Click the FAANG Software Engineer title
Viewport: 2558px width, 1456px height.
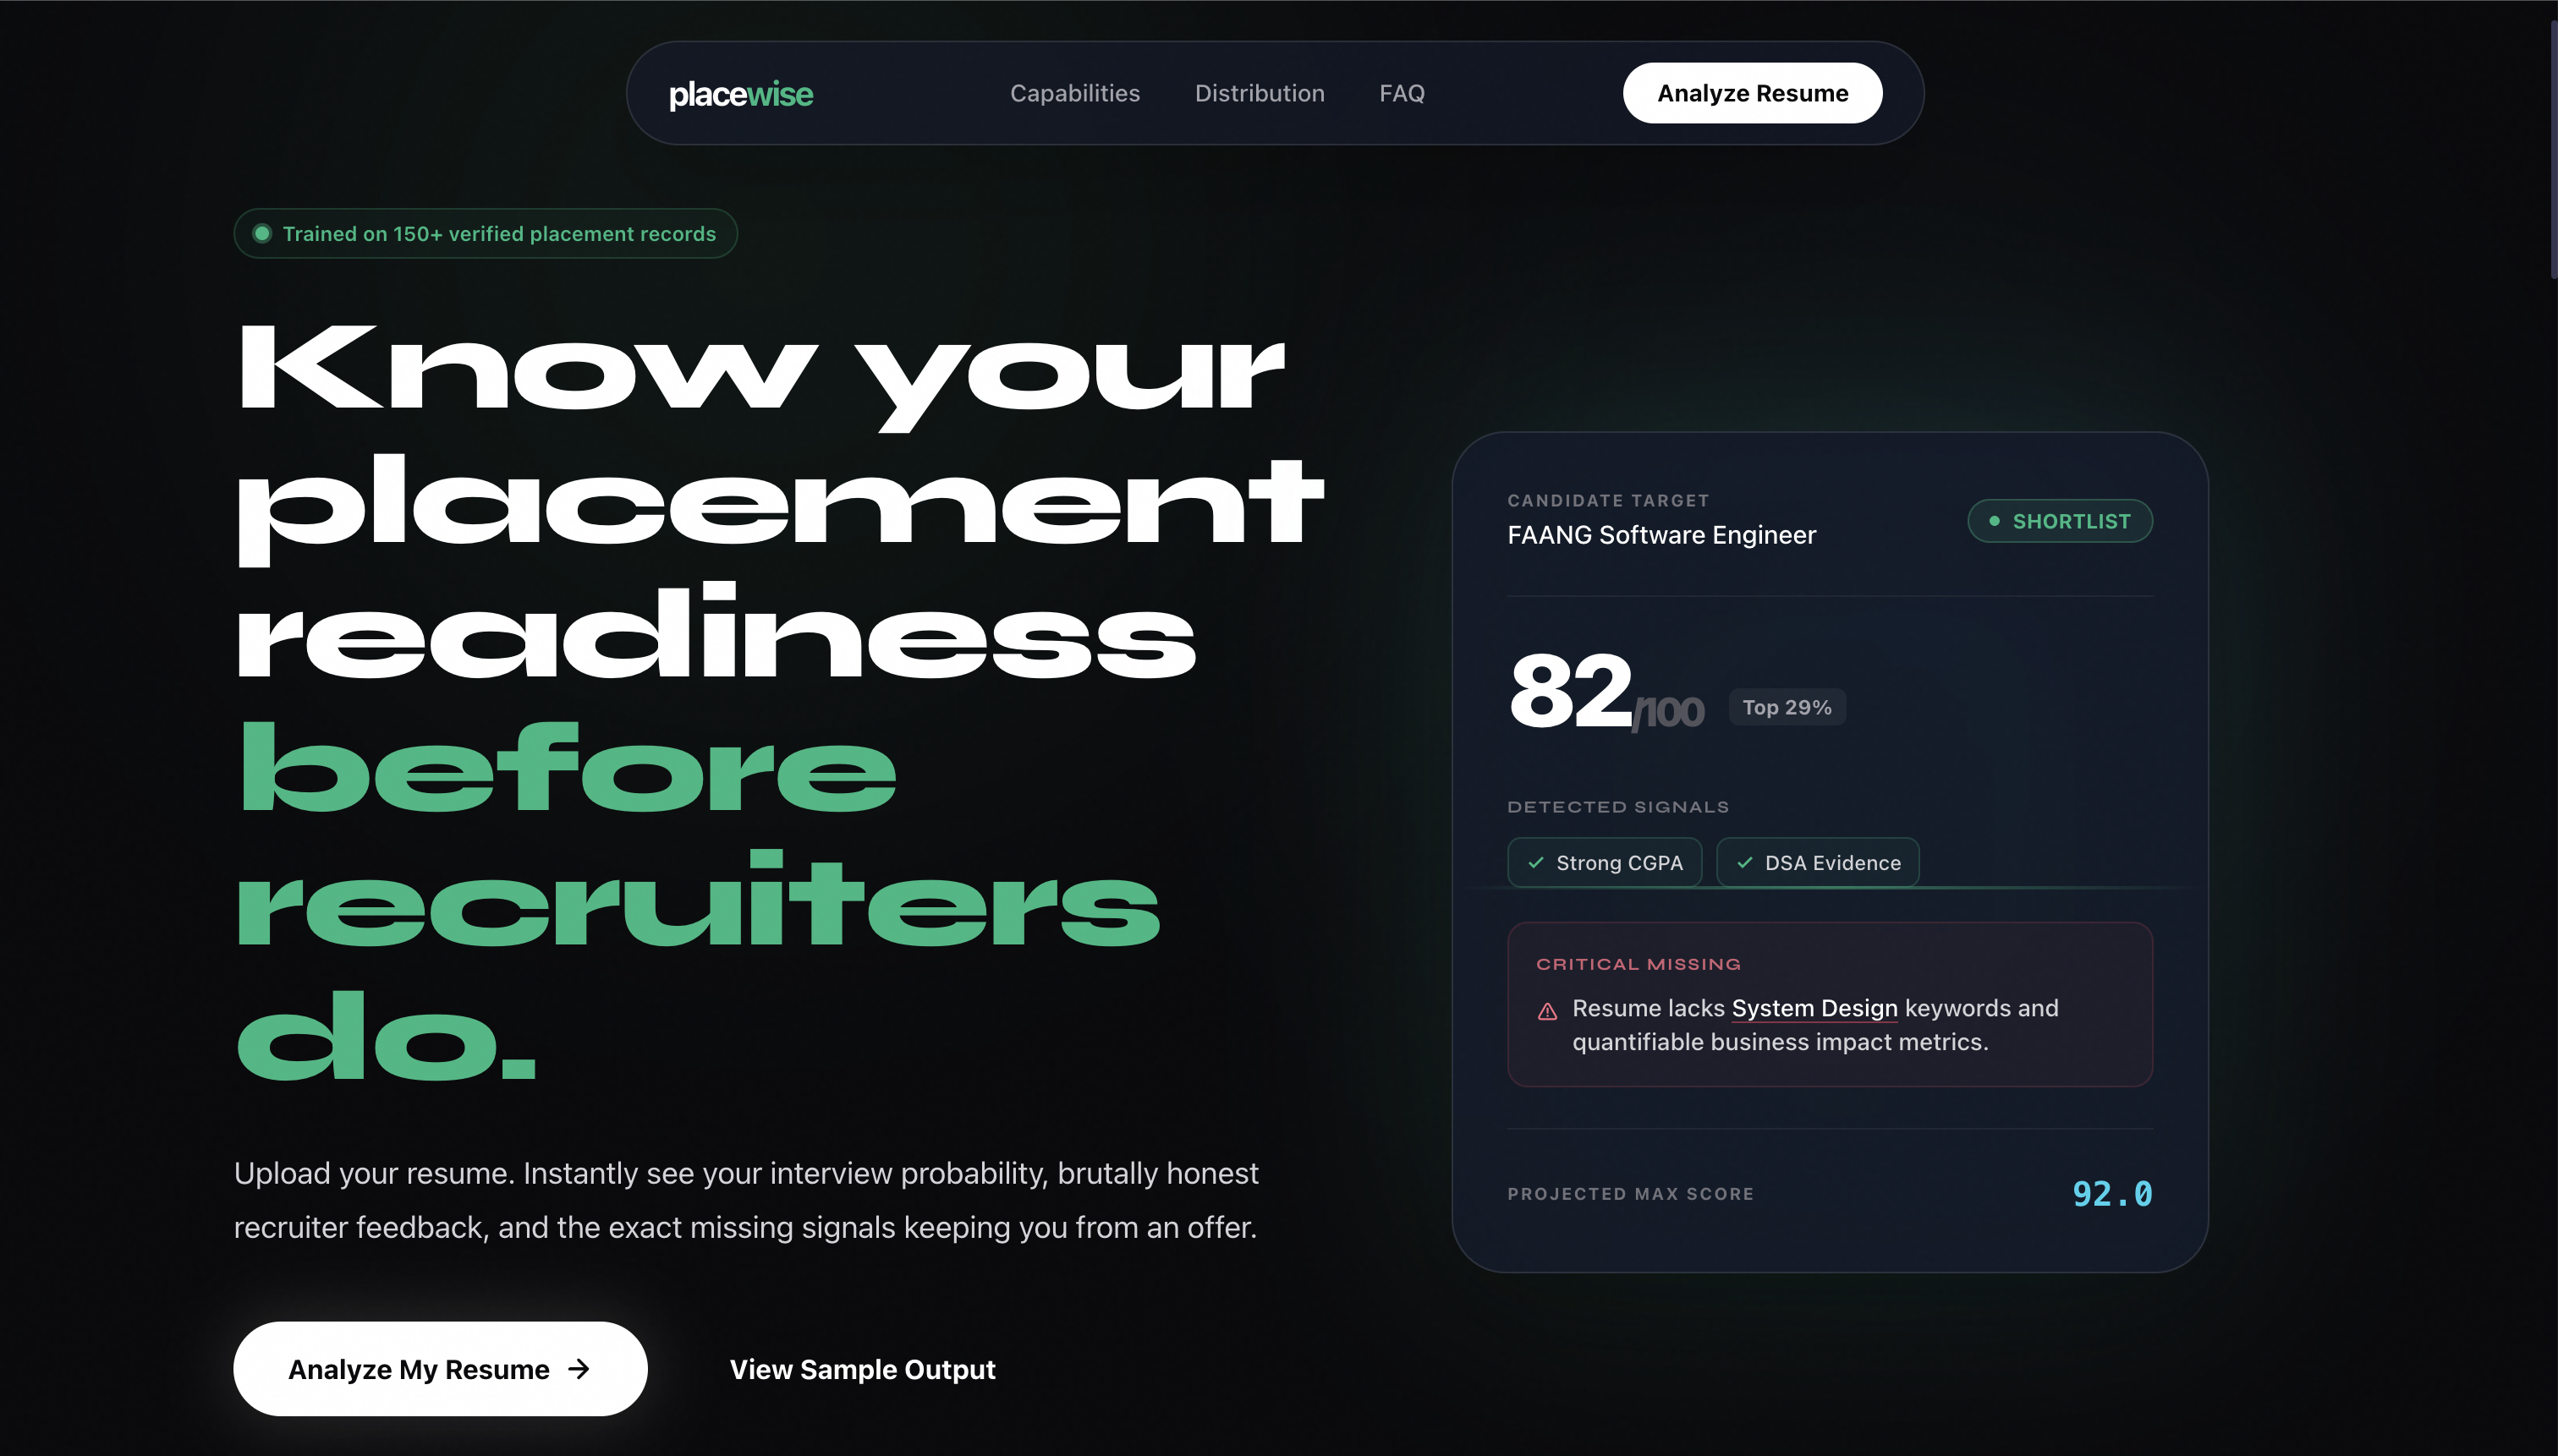point(1661,535)
